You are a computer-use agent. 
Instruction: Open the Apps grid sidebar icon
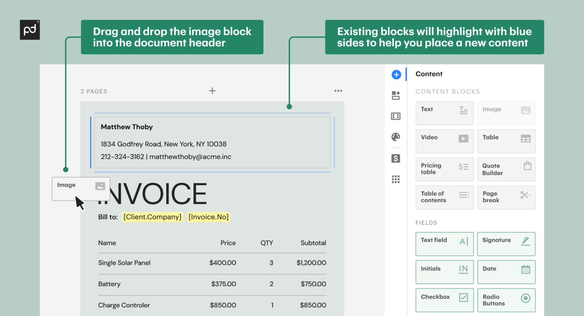point(396,179)
